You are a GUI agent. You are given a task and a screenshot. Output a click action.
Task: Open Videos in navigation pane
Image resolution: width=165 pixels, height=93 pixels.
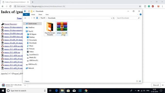tap(31, 52)
